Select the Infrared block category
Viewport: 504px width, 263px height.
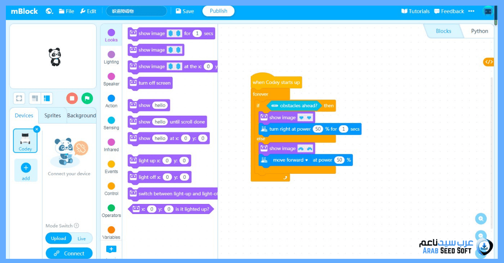111,145
